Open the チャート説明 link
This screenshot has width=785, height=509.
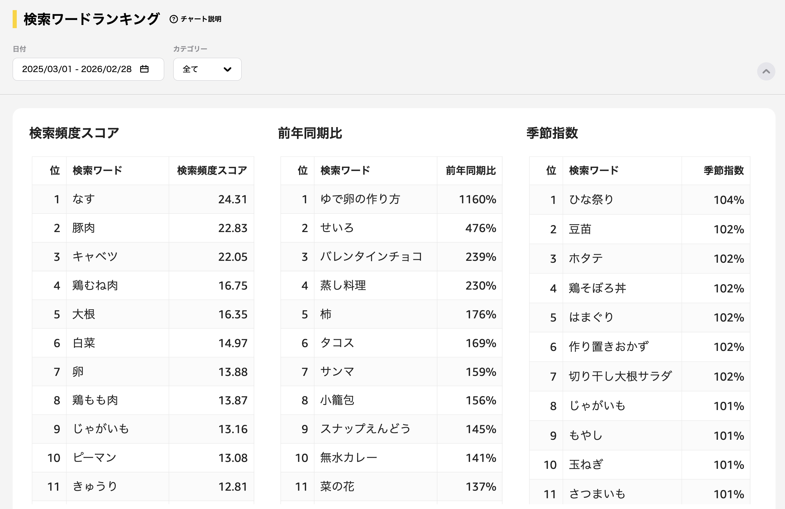pos(201,19)
